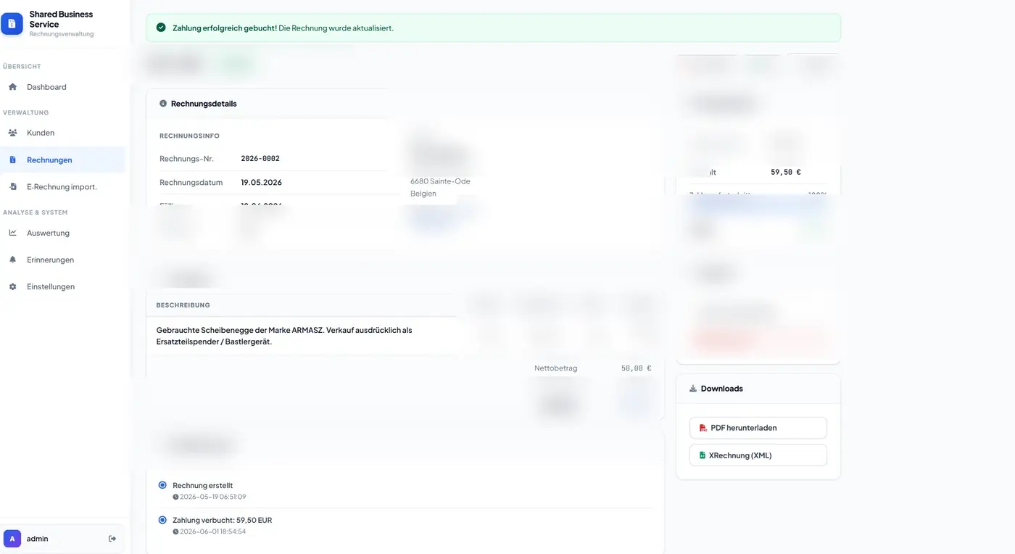Click the timestamp 2026-05-19 06:51:09
Viewport: 1015px width, 554px height.
coord(213,497)
